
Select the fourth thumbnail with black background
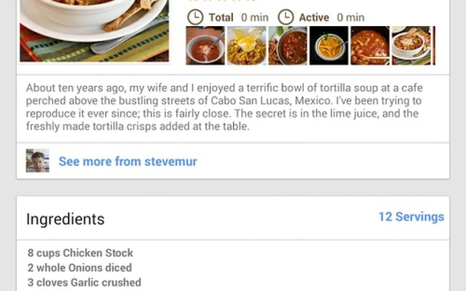[329, 46]
